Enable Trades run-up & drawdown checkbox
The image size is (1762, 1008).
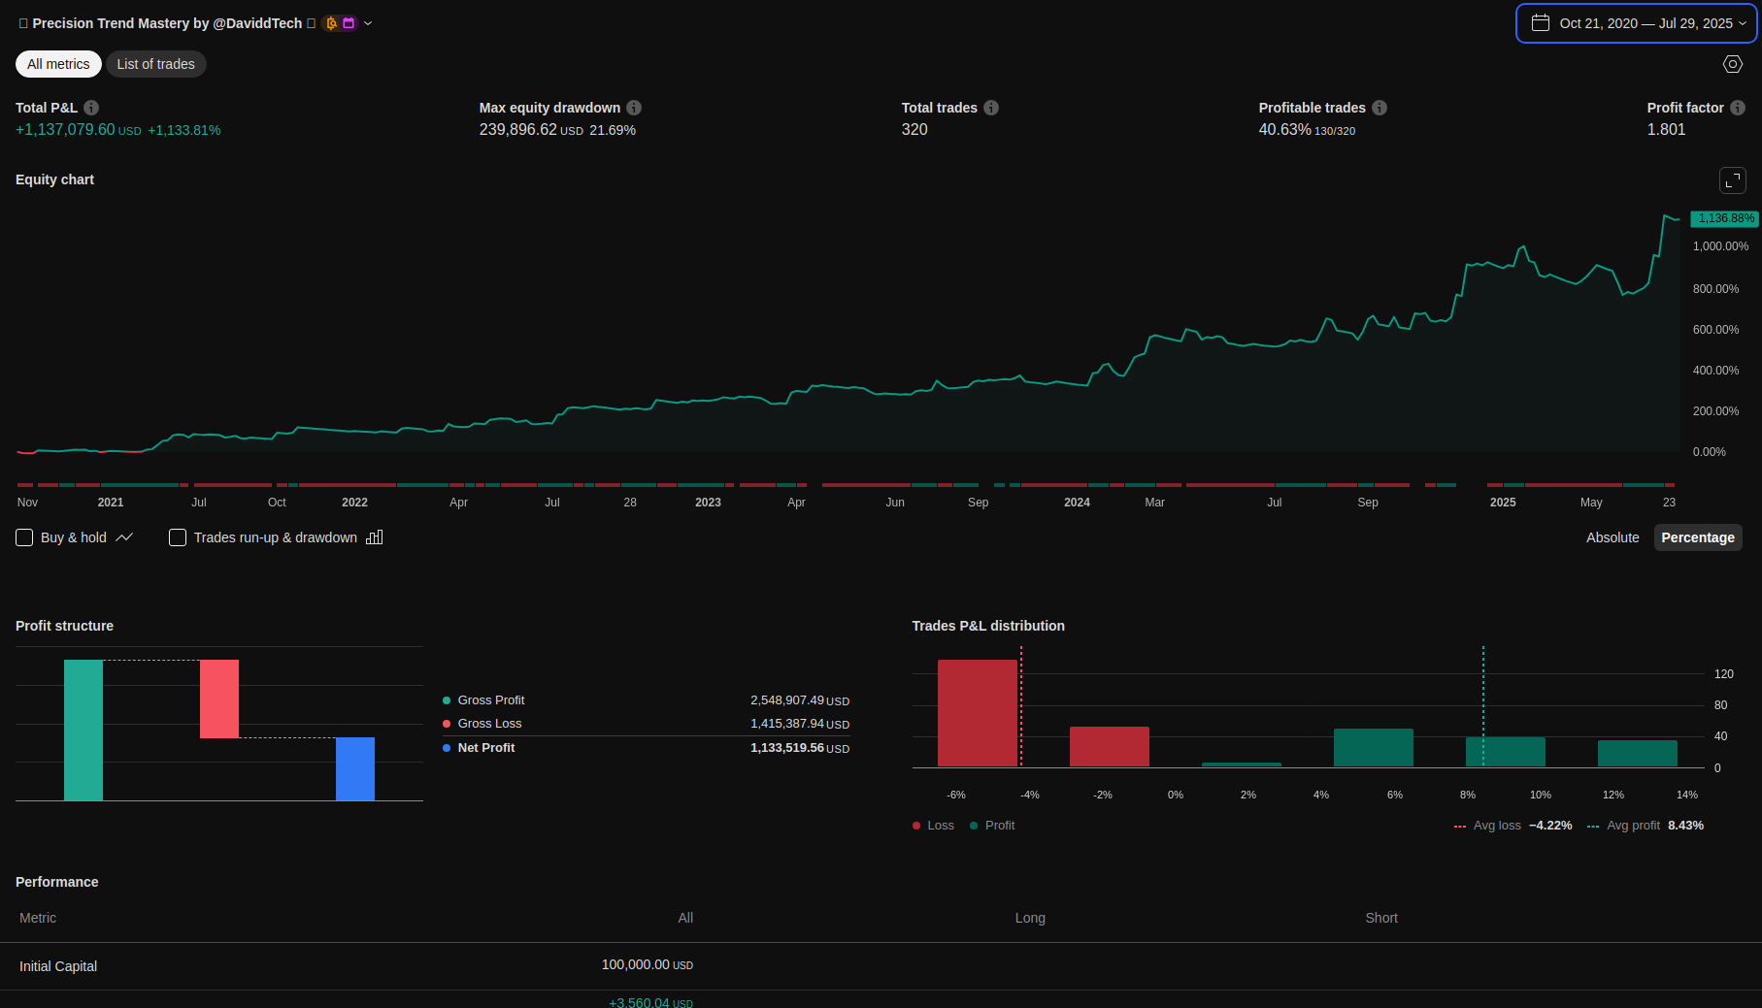click(178, 537)
